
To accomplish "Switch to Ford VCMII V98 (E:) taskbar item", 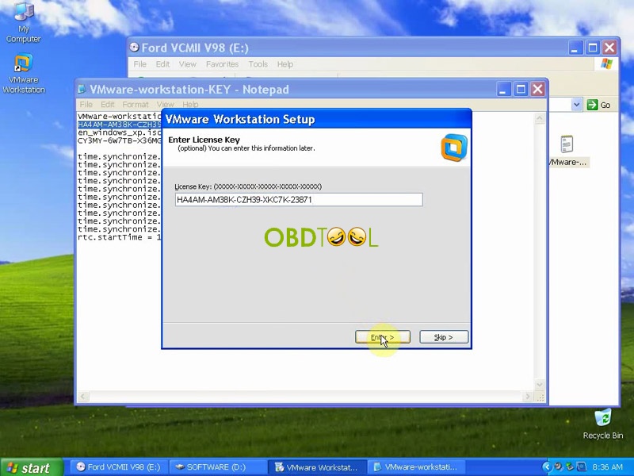I will click(118, 467).
